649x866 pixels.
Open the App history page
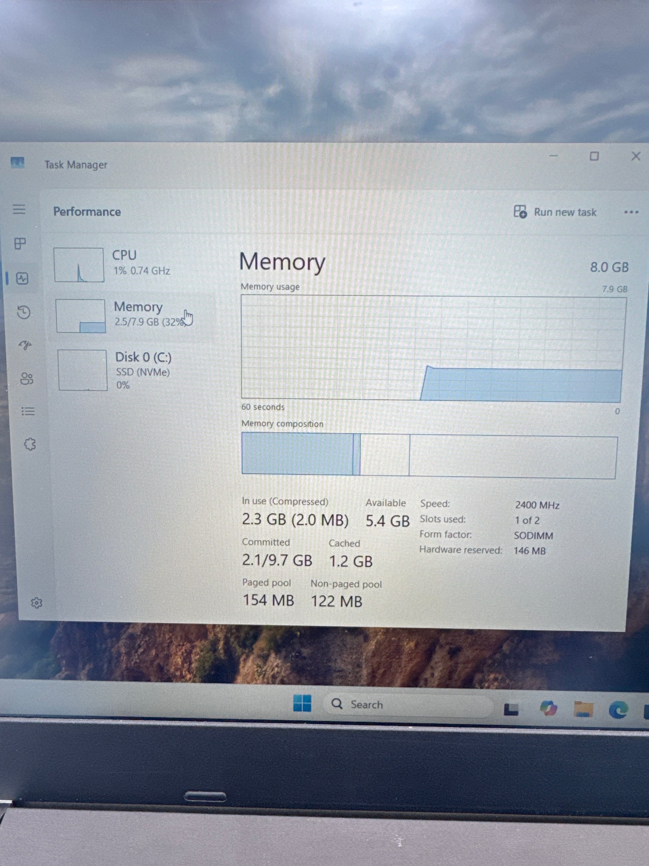(x=24, y=312)
